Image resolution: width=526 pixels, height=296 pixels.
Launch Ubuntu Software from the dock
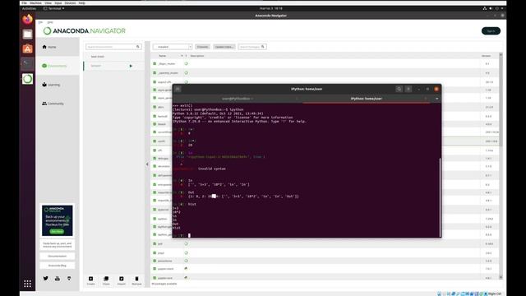[27, 49]
